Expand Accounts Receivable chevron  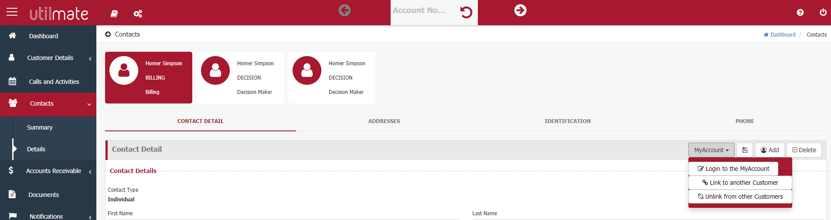click(x=90, y=172)
